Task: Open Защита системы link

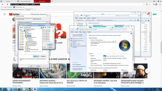Action: click(76, 44)
